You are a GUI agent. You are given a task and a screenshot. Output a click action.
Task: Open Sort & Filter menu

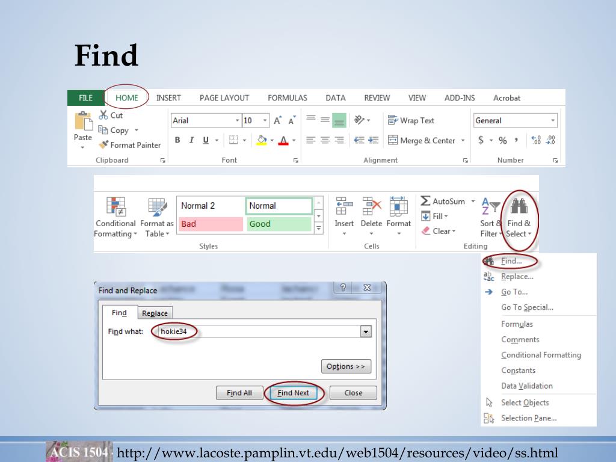[x=491, y=217]
